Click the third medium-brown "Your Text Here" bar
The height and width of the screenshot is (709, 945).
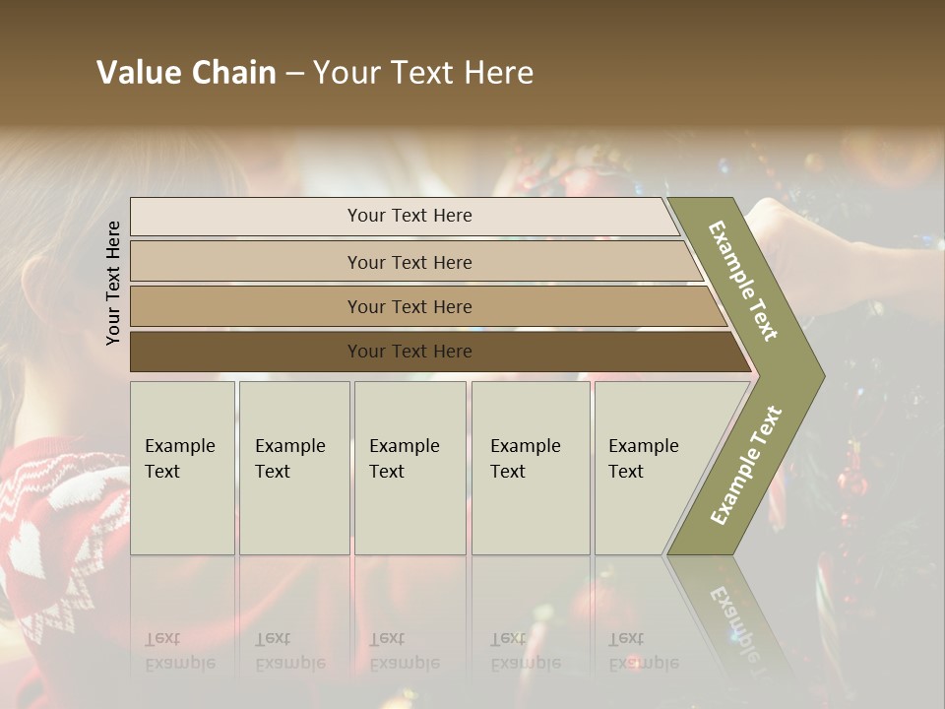(409, 306)
